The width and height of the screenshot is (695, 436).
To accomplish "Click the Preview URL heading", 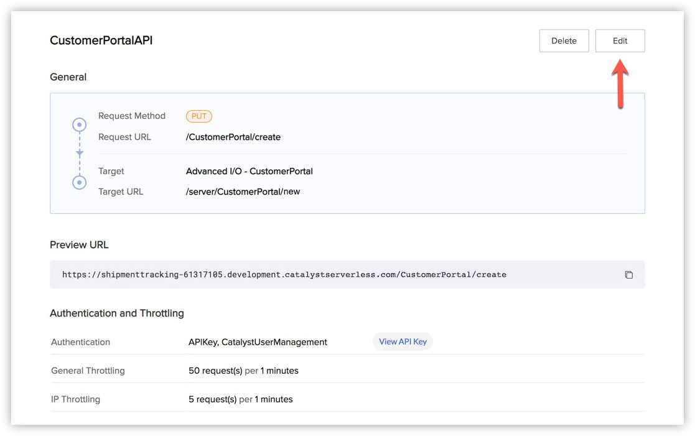I will click(79, 244).
